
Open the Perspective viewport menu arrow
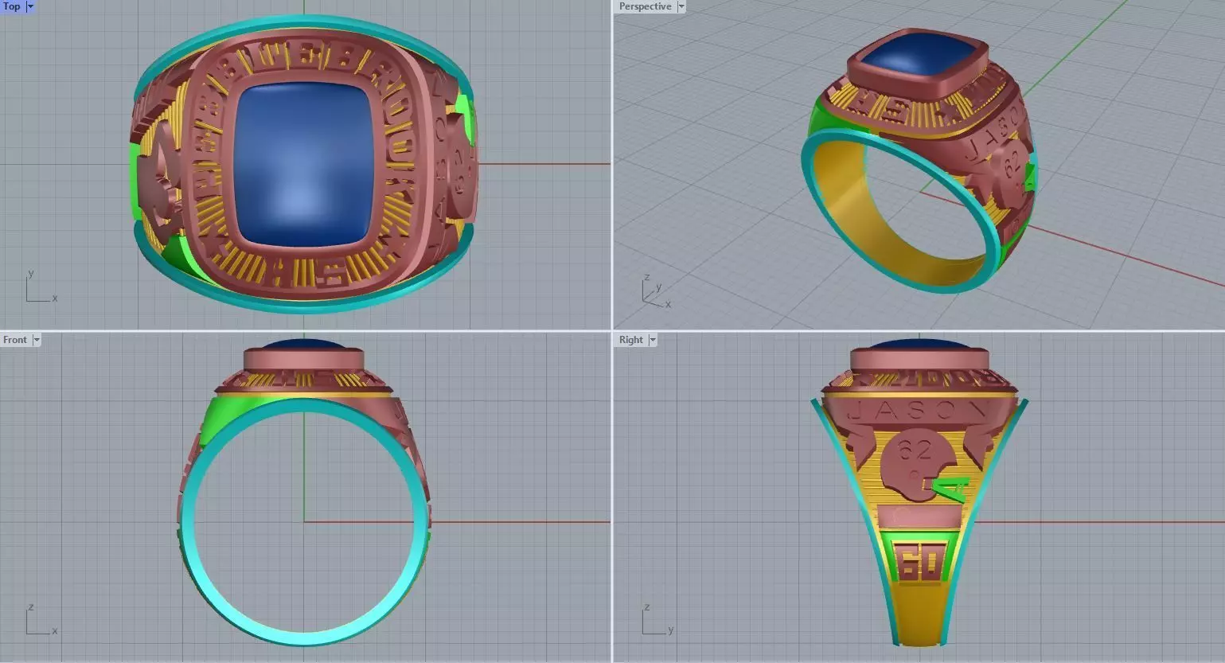[681, 6]
